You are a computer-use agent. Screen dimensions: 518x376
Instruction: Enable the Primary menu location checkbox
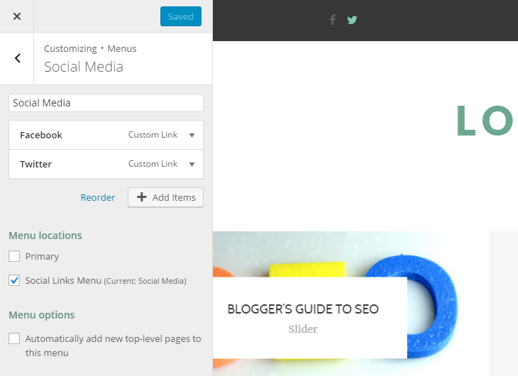pyautogui.click(x=14, y=256)
